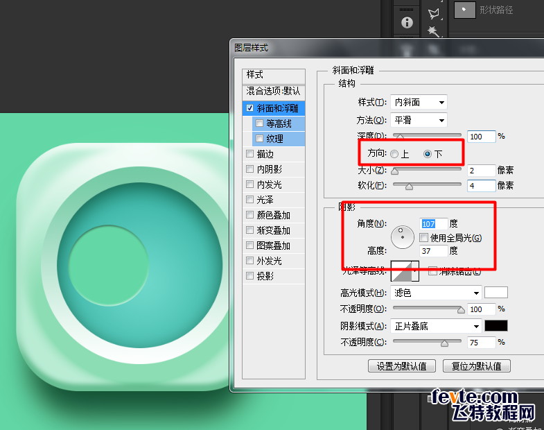Open the black shadow color swatch
This screenshot has width=544, height=430.
[495, 326]
